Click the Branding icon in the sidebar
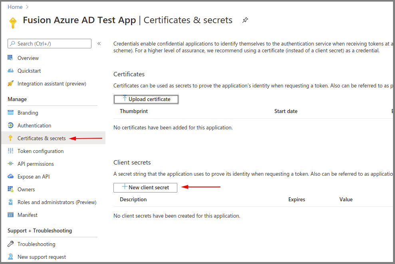 click(10, 112)
